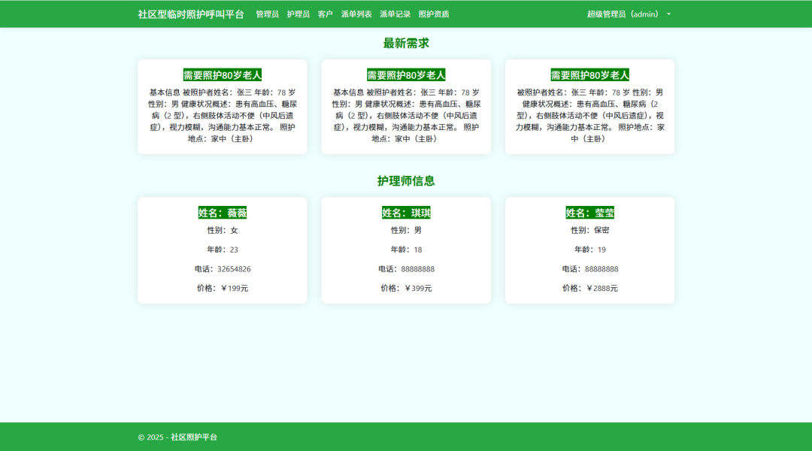Screen dimensions: 812x451
Task: Click 薇薇's price ￥199元
Action: click(x=221, y=287)
